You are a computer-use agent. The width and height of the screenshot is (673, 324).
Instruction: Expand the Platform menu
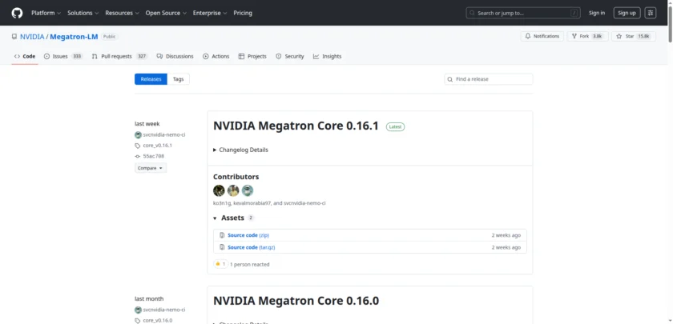(x=46, y=13)
